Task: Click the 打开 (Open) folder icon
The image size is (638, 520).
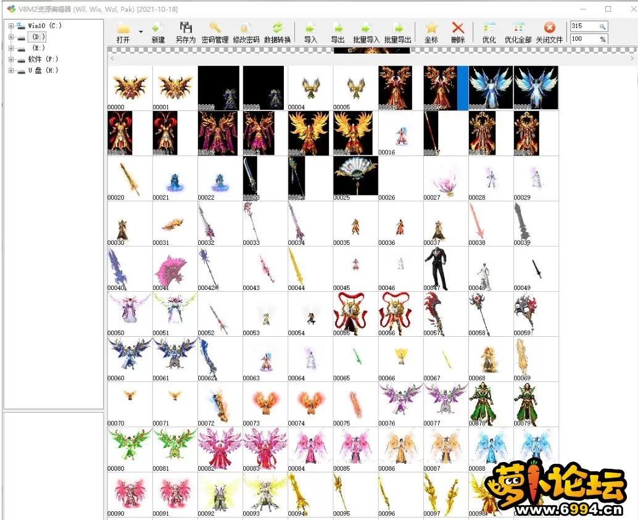Action: click(123, 28)
